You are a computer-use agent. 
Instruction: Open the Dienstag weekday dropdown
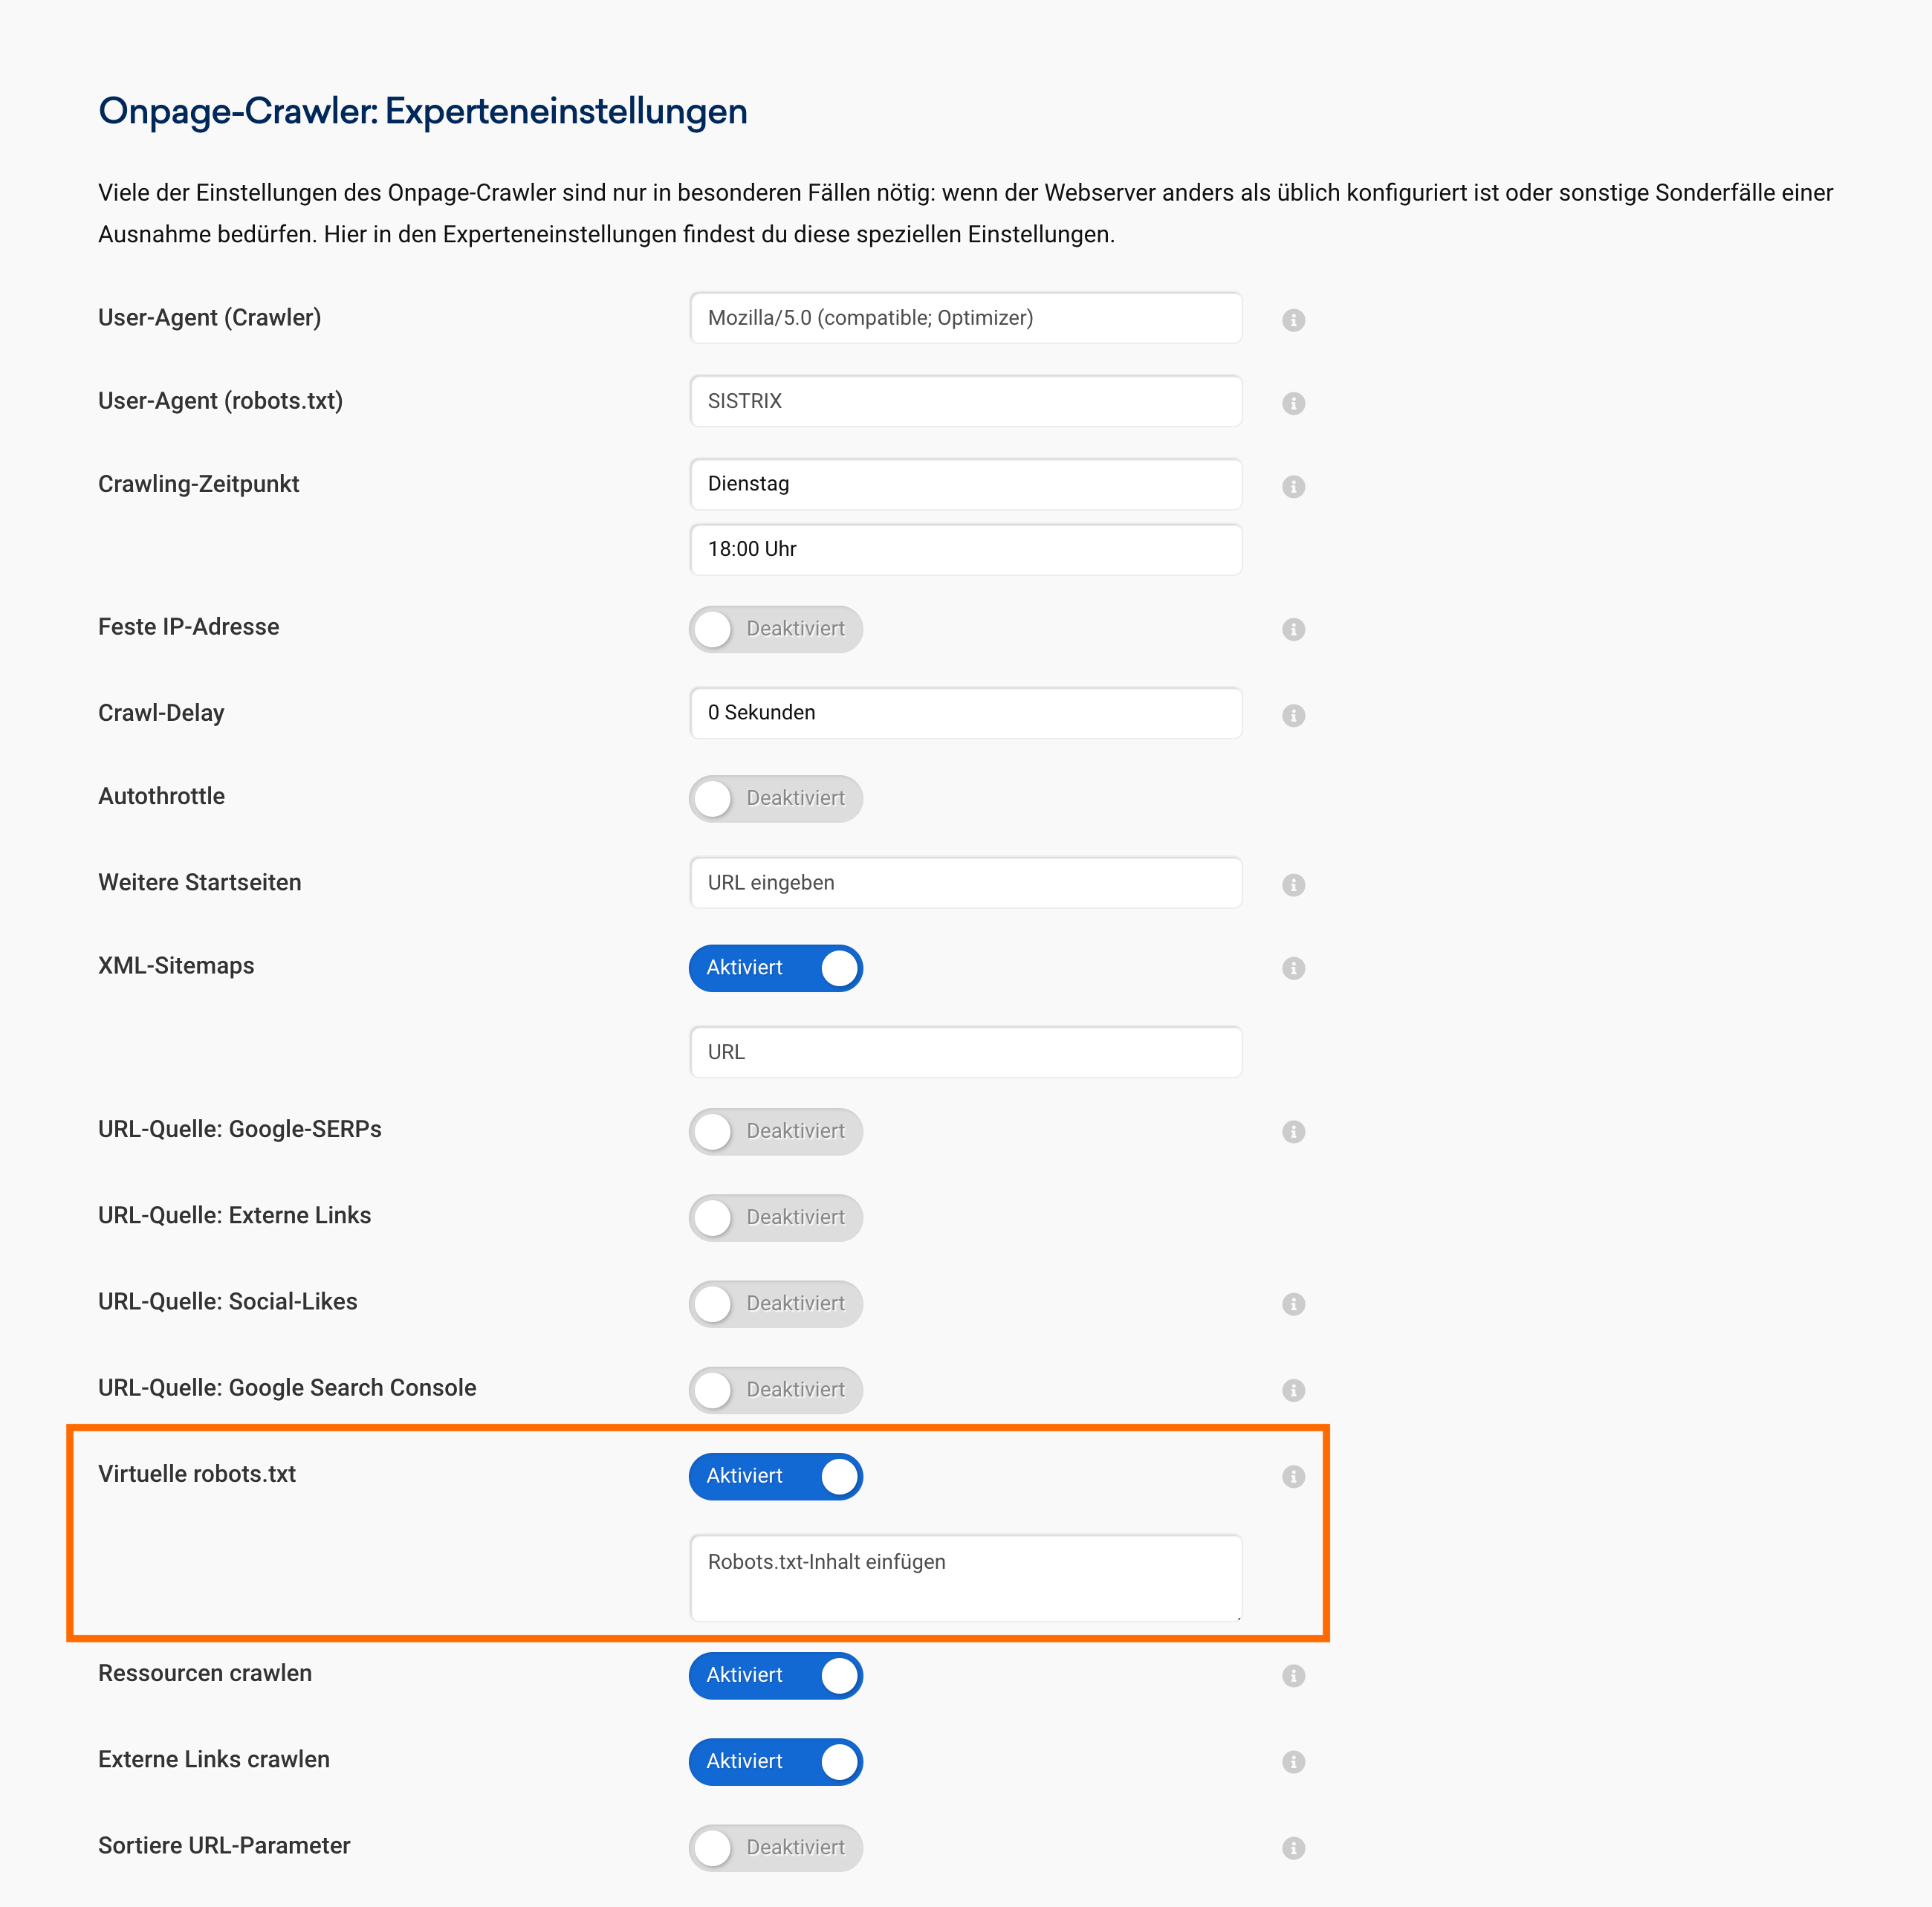[965, 484]
